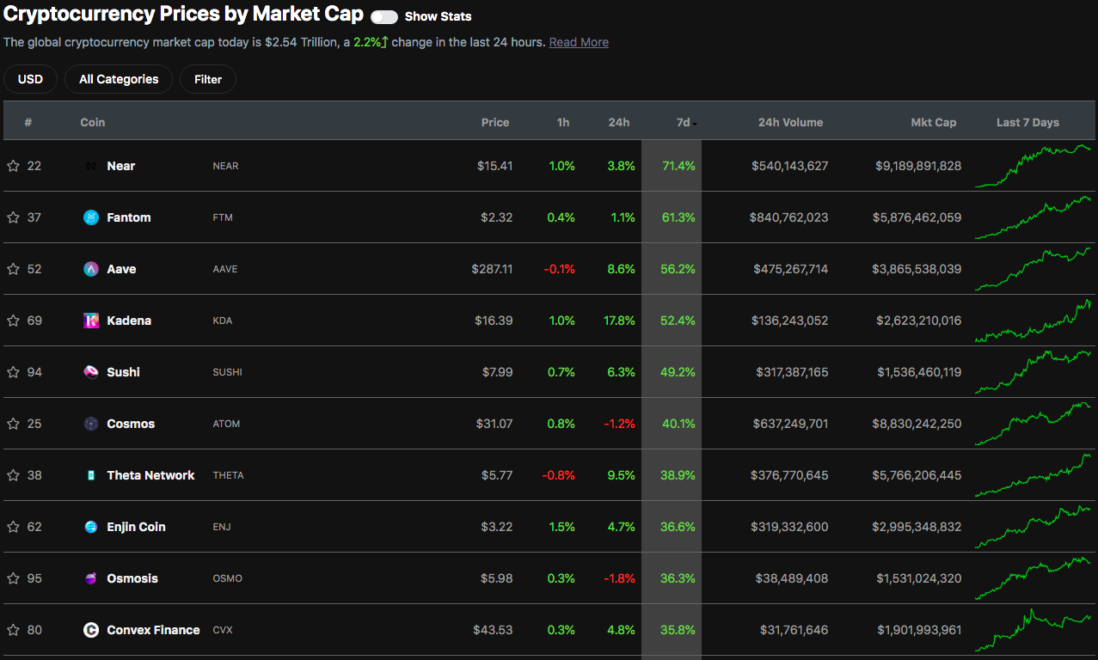The image size is (1098, 660).
Task: Click the Aave coin logo
Action: pos(91,269)
